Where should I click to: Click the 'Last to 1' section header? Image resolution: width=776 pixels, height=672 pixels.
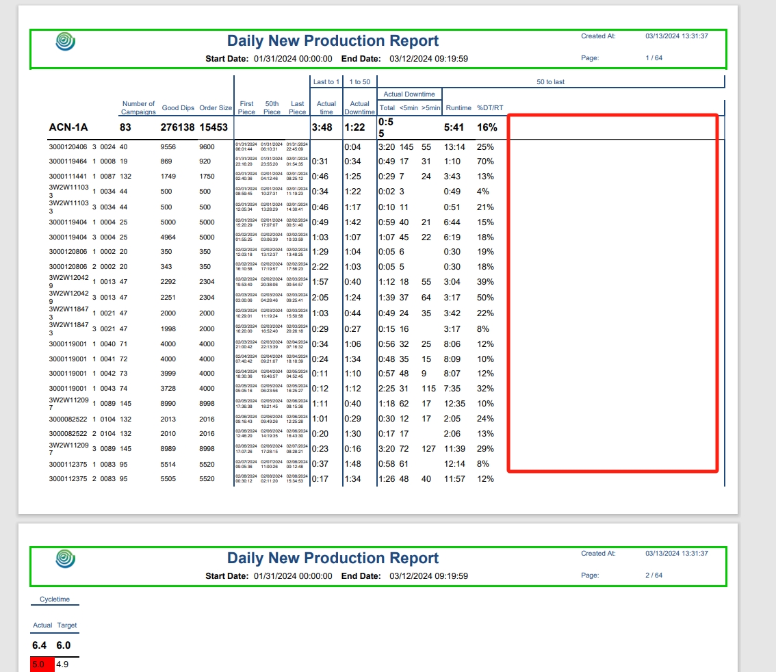click(326, 82)
